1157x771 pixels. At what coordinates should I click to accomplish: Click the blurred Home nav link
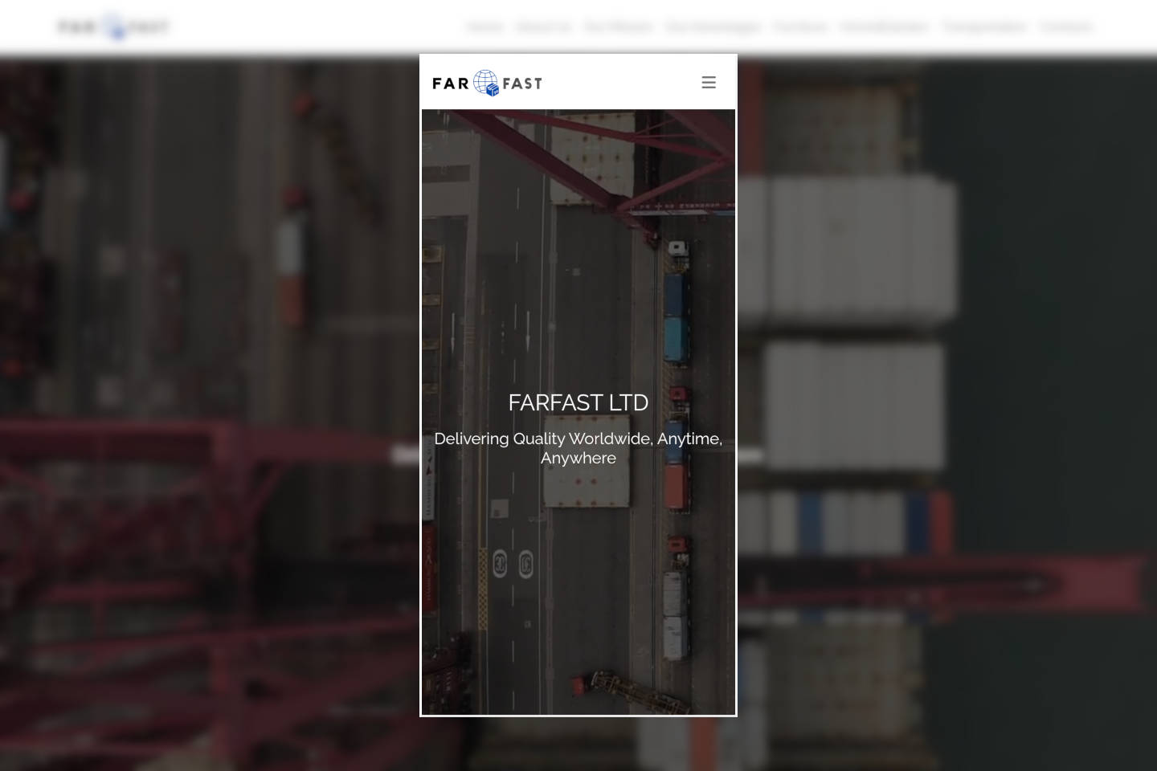pos(484,27)
